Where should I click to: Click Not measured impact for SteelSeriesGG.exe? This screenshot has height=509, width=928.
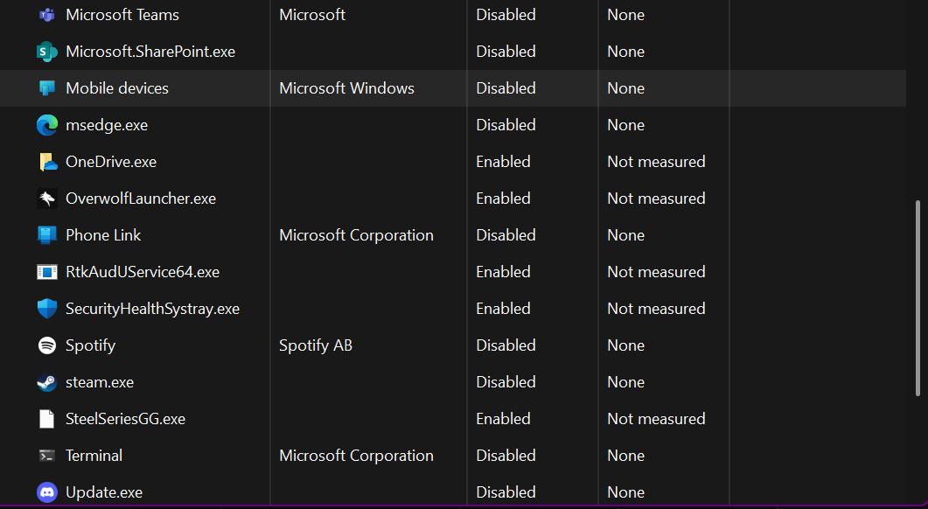coord(656,418)
